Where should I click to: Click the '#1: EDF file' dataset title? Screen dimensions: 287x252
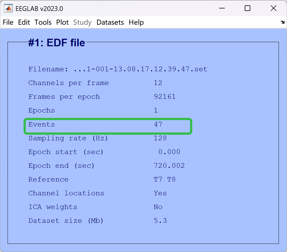pyautogui.click(x=57, y=43)
